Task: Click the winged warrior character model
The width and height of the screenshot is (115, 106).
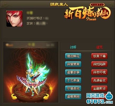Action: point(33,75)
